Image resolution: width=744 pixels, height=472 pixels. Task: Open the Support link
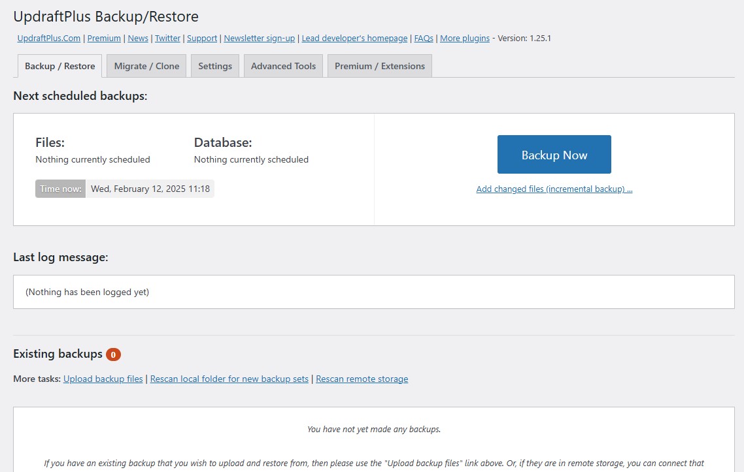(x=202, y=39)
